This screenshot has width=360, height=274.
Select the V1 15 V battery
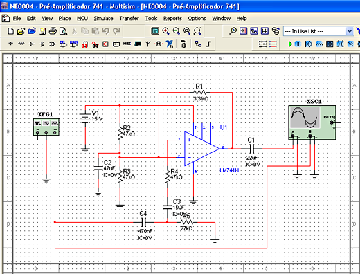tap(85, 118)
